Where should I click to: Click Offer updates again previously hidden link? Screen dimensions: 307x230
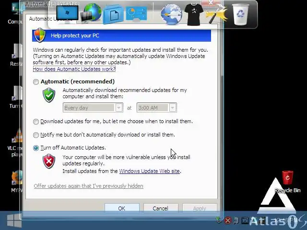click(88, 186)
